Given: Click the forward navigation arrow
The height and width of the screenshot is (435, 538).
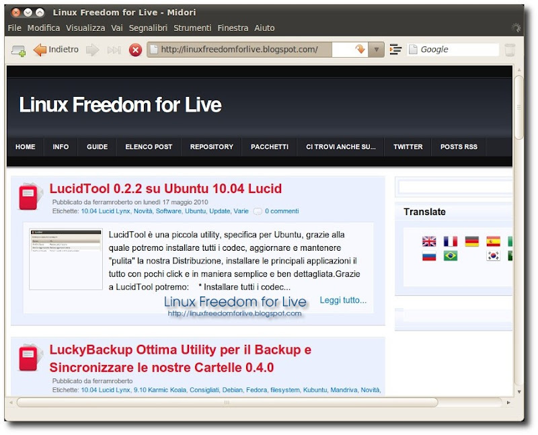Looking at the screenshot, I should (93, 50).
